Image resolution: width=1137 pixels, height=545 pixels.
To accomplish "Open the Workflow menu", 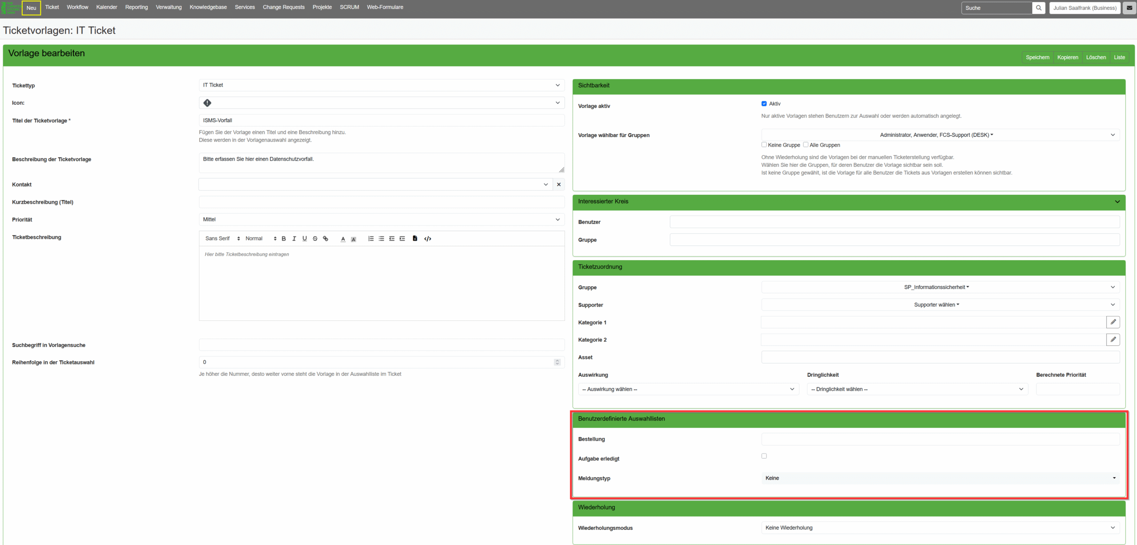I will tap(77, 7).
